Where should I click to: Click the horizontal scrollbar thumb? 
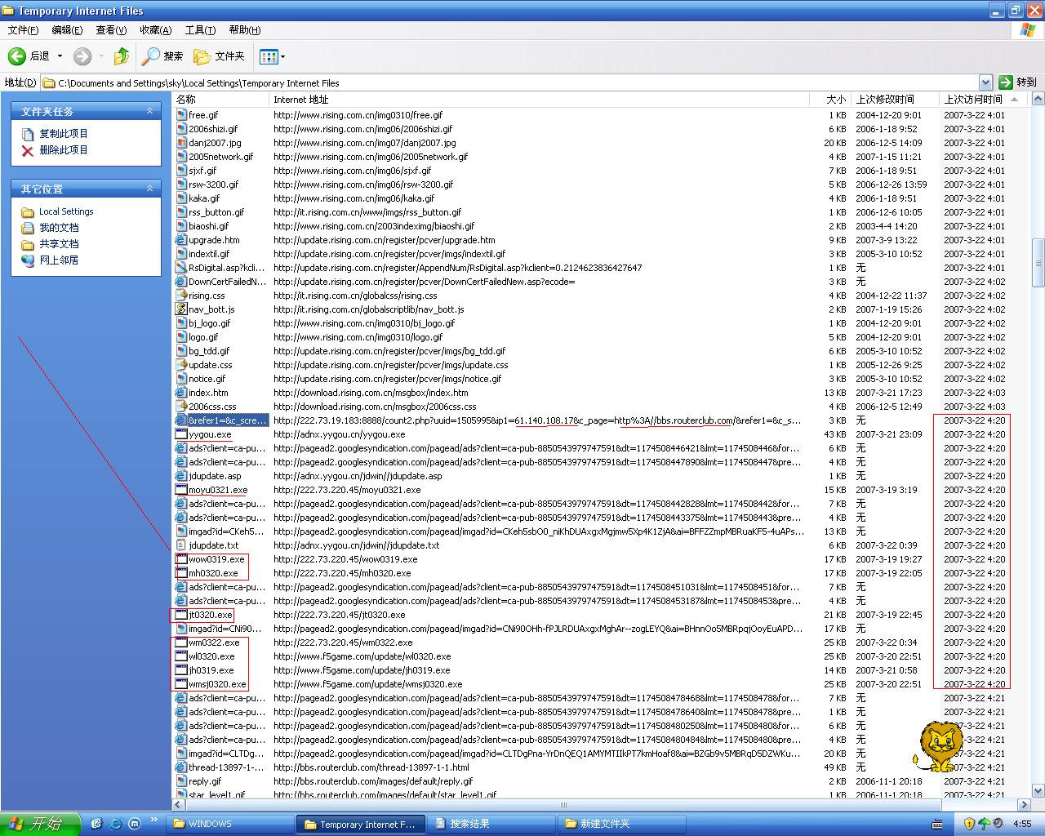(x=563, y=805)
